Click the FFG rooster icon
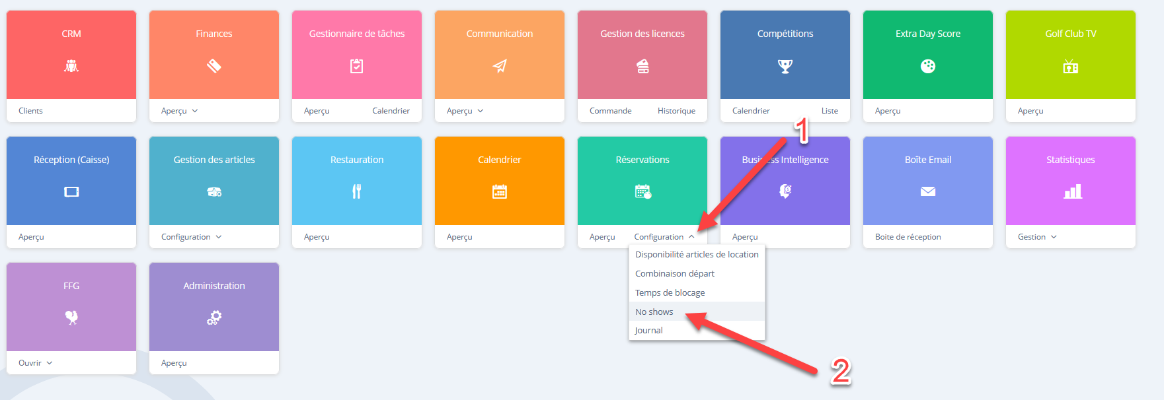The width and height of the screenshot is (1164, 400). (x=71, y=317)
